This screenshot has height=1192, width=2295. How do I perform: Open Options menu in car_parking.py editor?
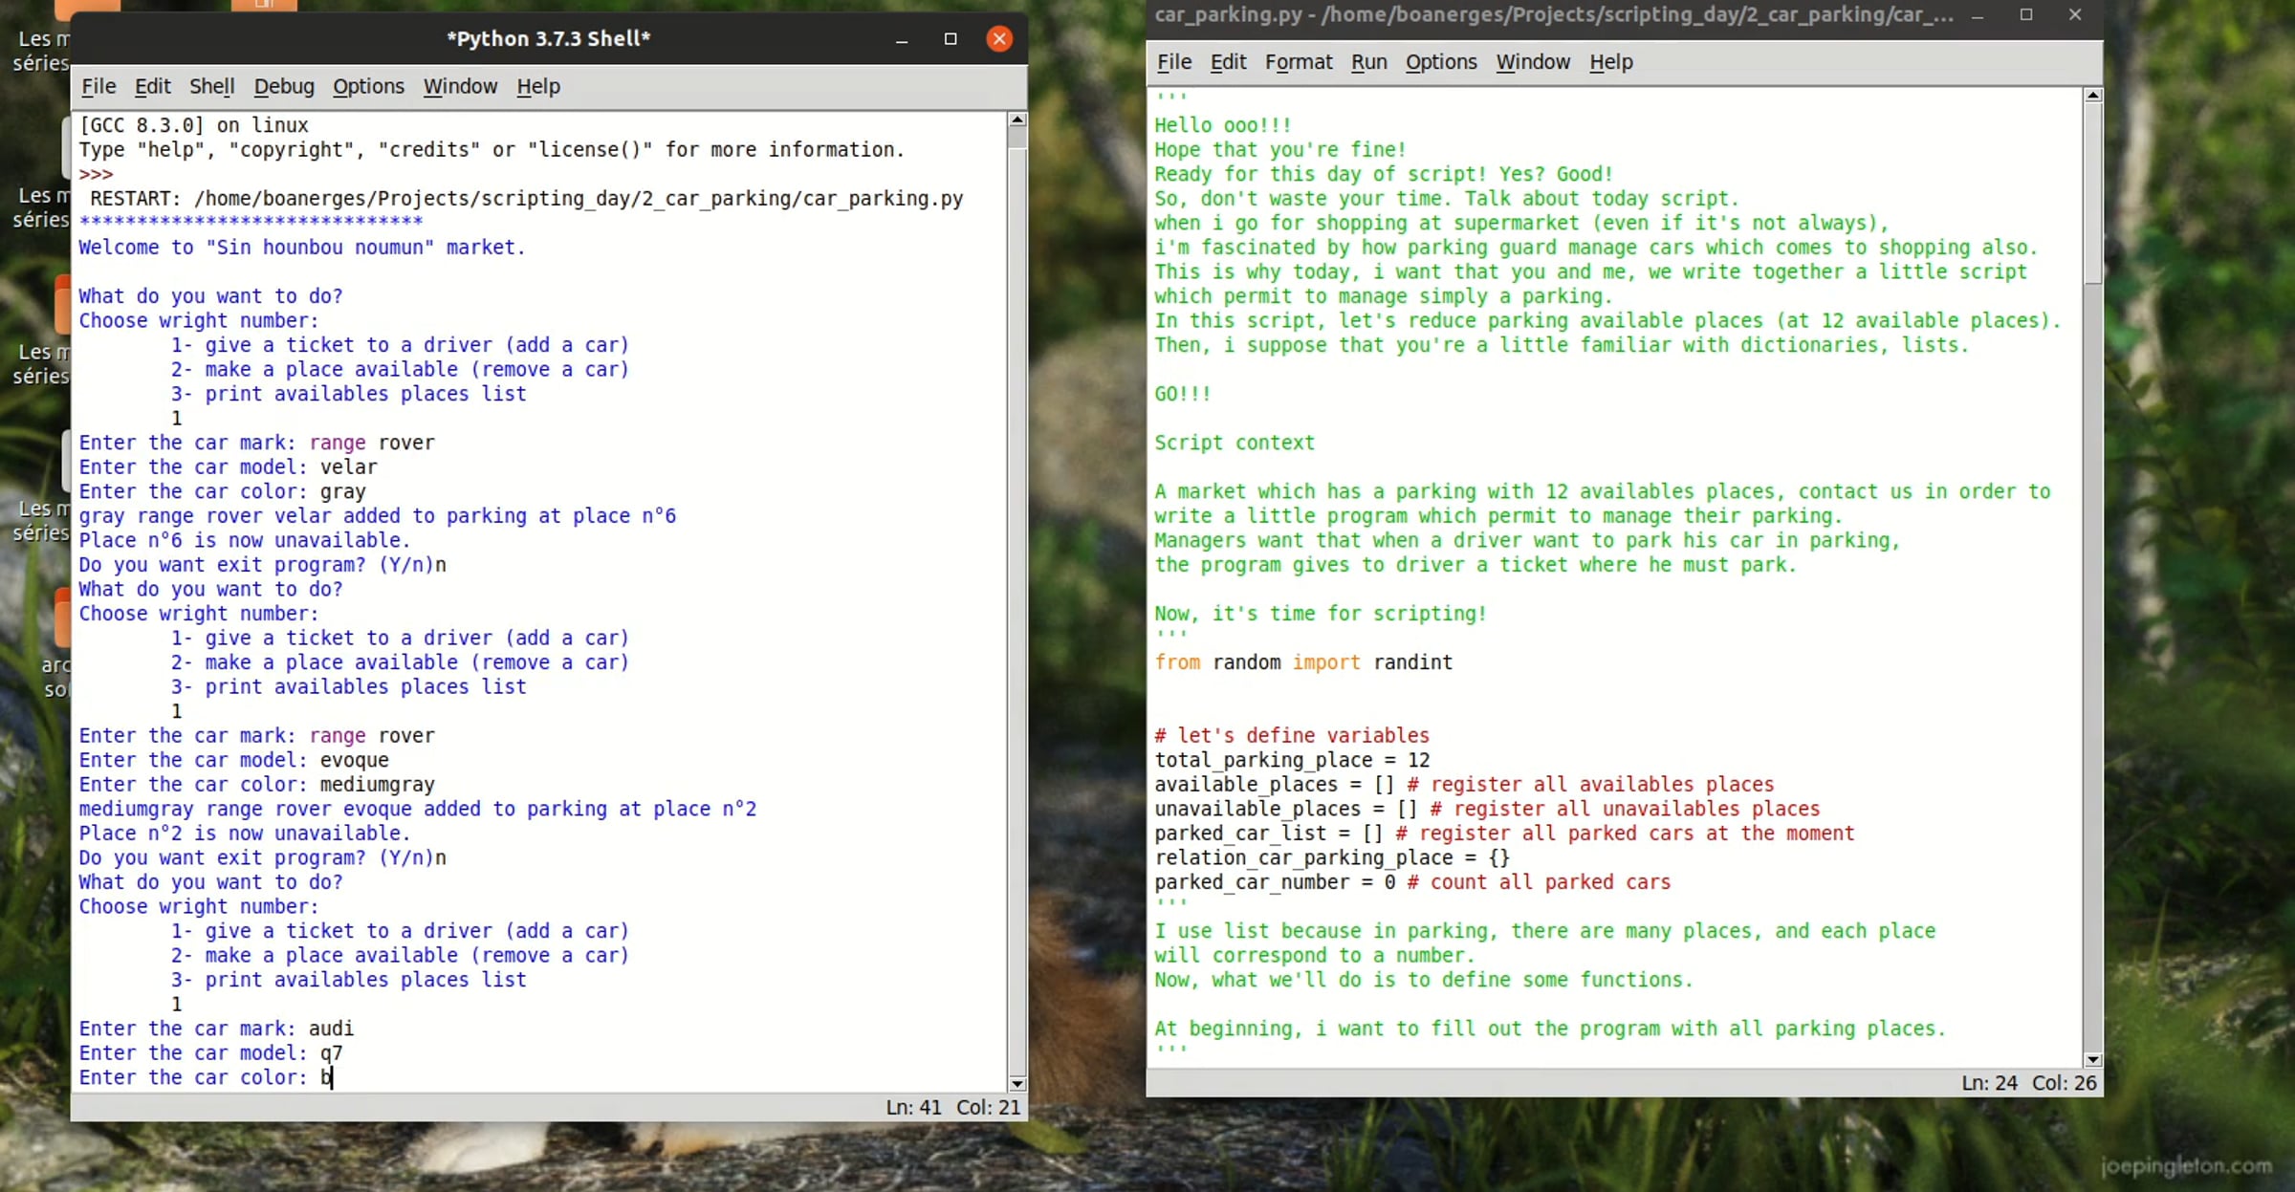1440,61
